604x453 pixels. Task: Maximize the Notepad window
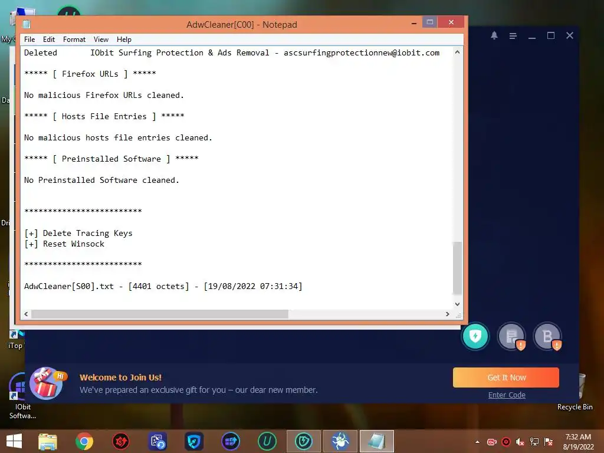(x=430, y=22)
